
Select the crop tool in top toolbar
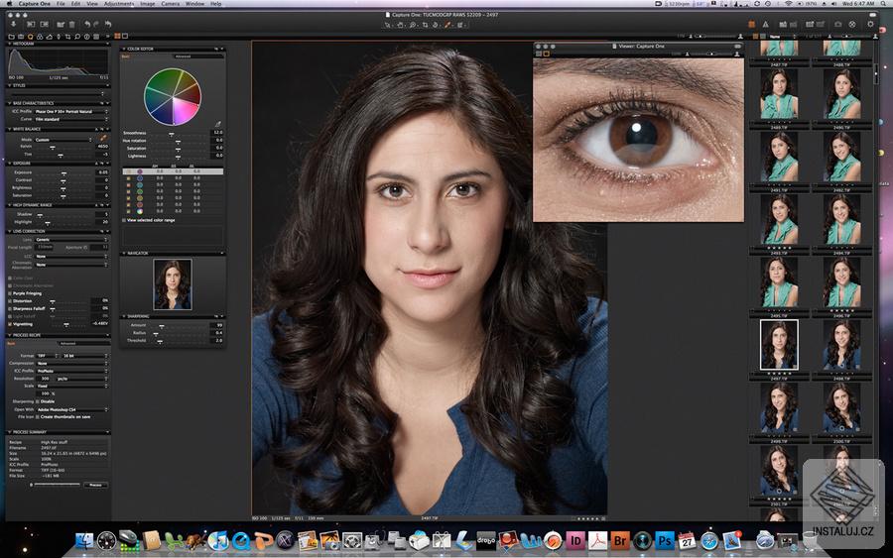pyautogui.click(x=425, y=25)
